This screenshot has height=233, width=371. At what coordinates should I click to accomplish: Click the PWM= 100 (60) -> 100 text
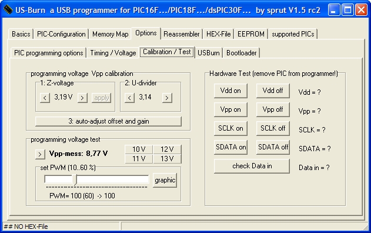pos(82,196)
